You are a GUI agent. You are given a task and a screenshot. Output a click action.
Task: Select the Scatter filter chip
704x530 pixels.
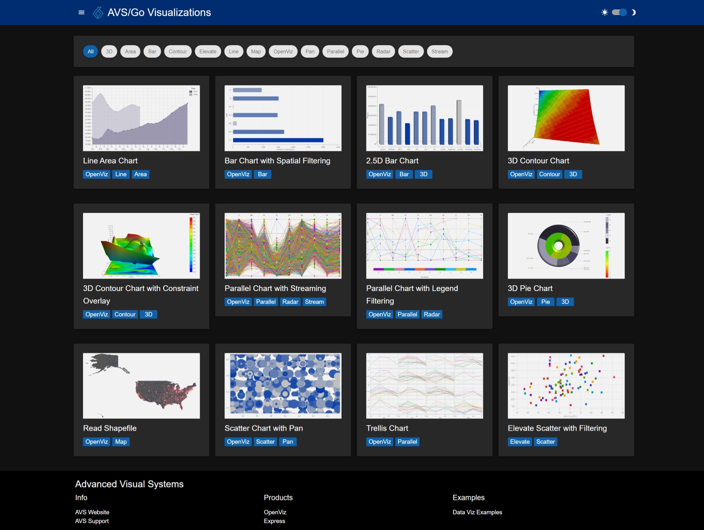(x=411, y=52)
